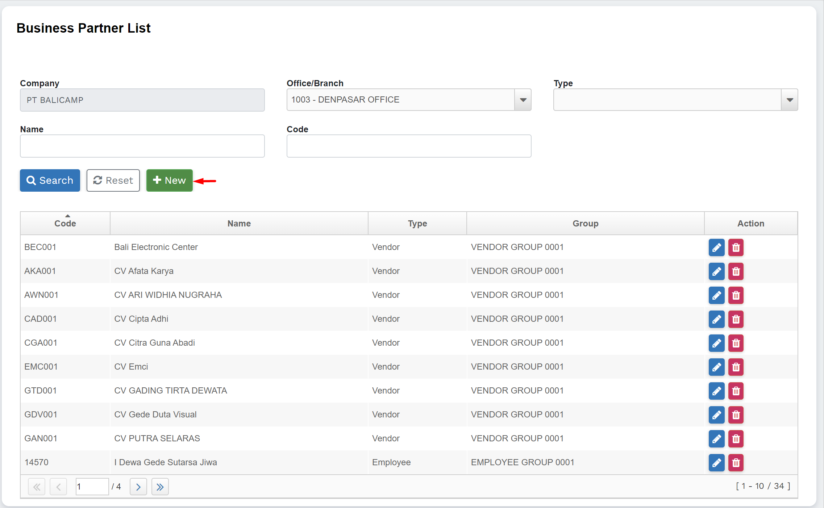Sort the table by Code column
The image size is (824, 508).
pos(65,223)
